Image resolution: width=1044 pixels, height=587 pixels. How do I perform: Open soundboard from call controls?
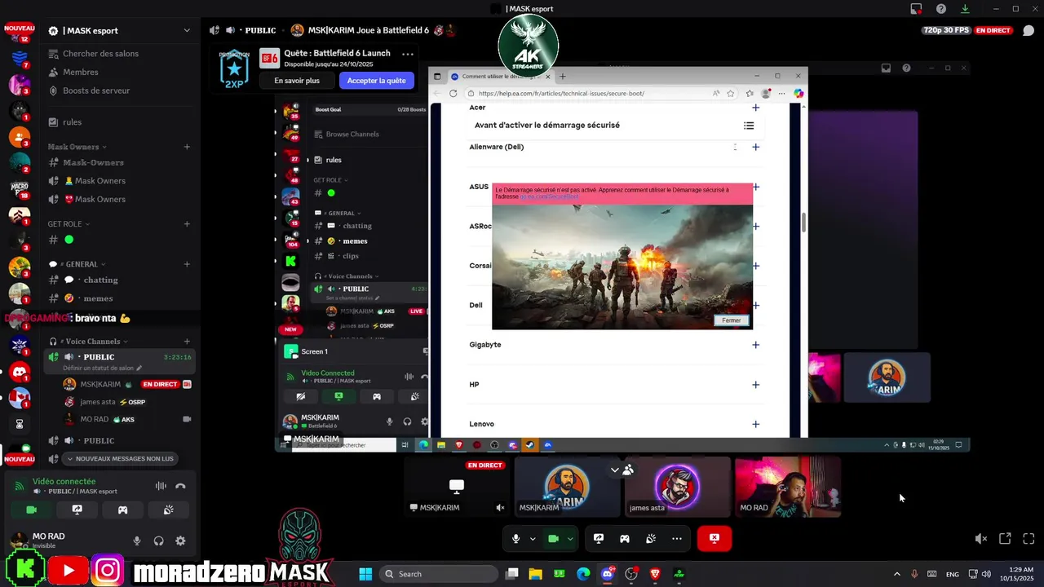pos(651,539)
